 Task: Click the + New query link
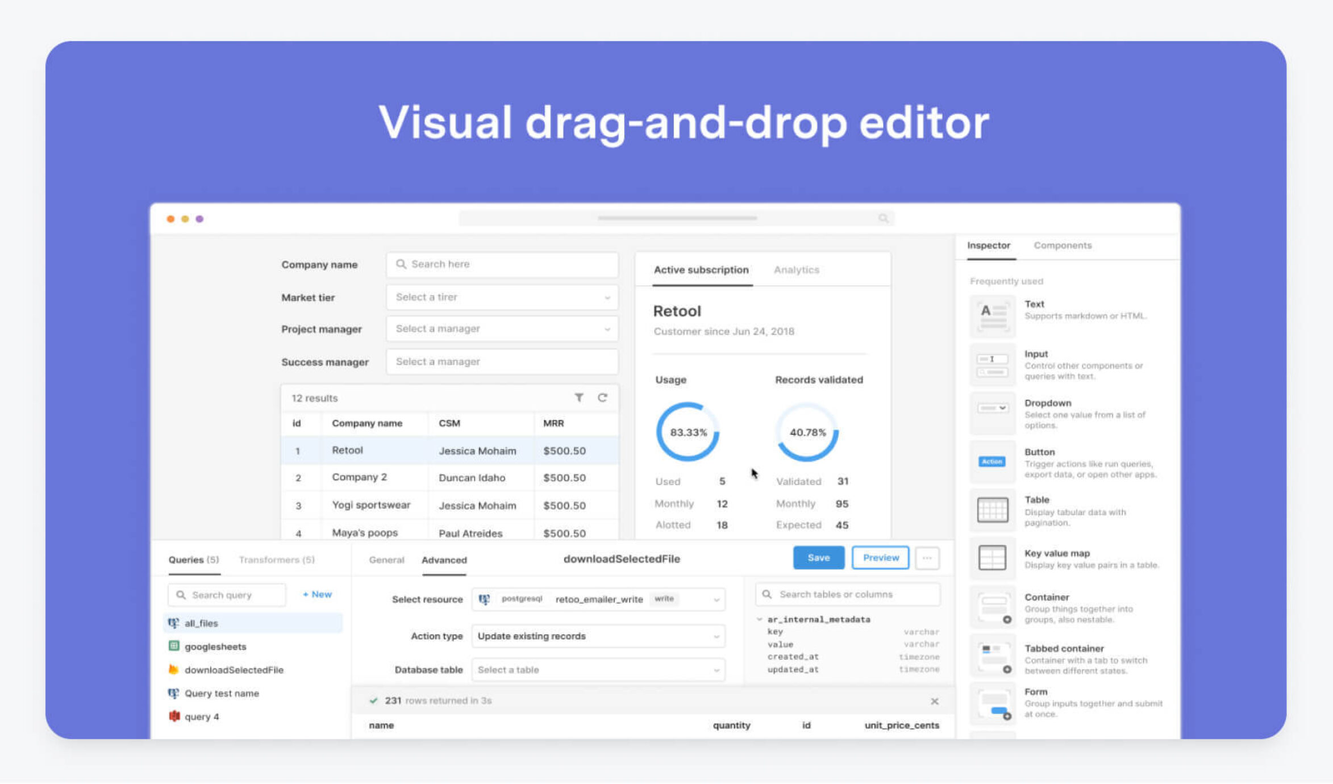click(317, 594)
